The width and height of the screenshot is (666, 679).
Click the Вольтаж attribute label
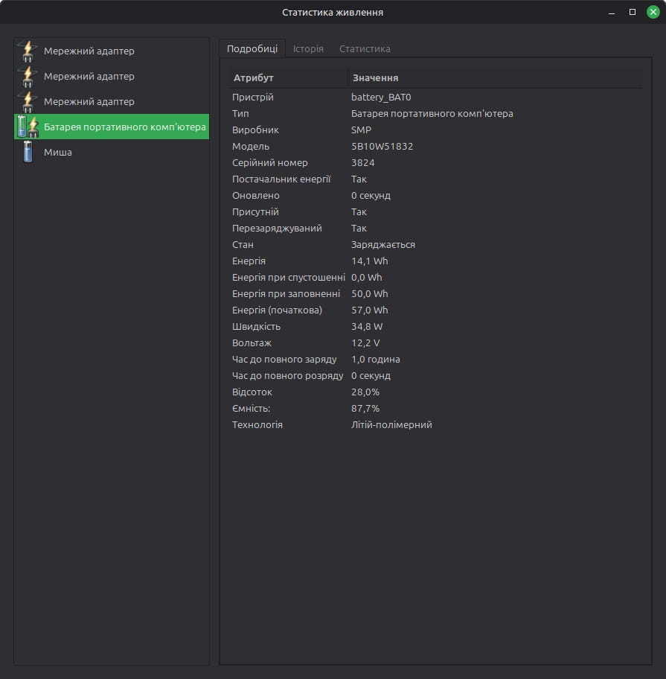(x=252, y=343)
